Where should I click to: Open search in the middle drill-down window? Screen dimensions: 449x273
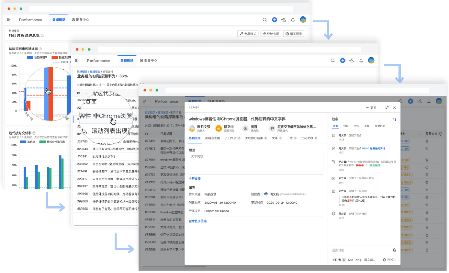coord(333,61)
